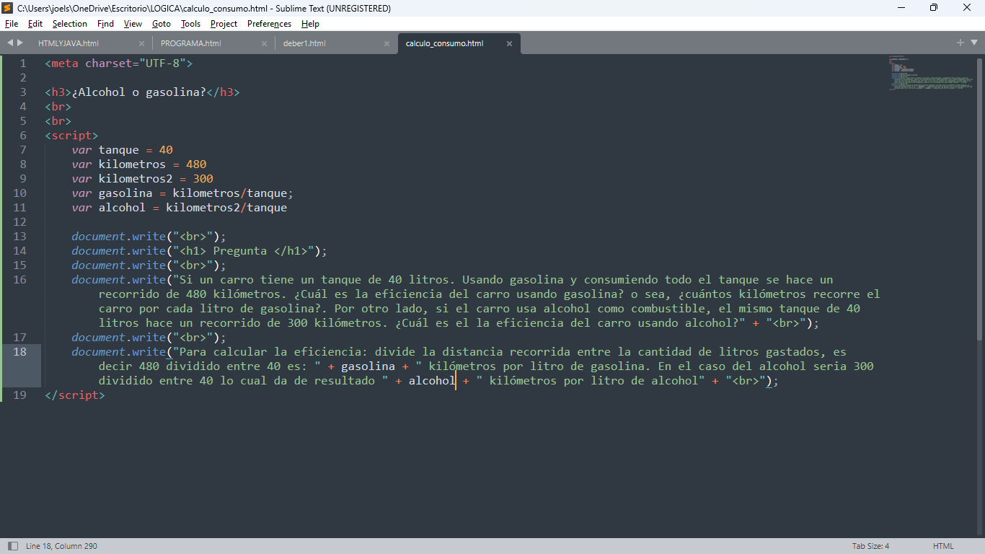This screenshot has height=554, width=985.
Task: Click "kilometros2/tanque" on line 11
Action: 226,208
